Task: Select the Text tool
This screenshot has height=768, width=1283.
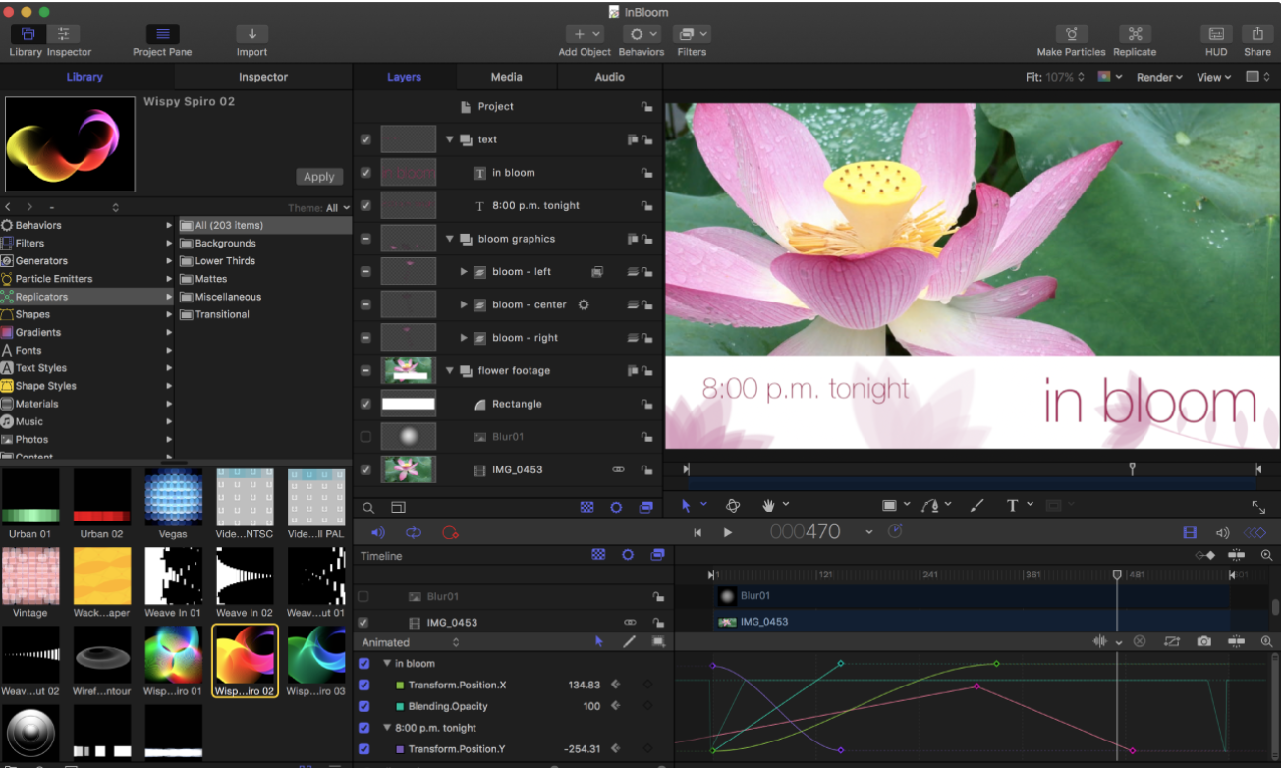Action: tap(1012, 505)
